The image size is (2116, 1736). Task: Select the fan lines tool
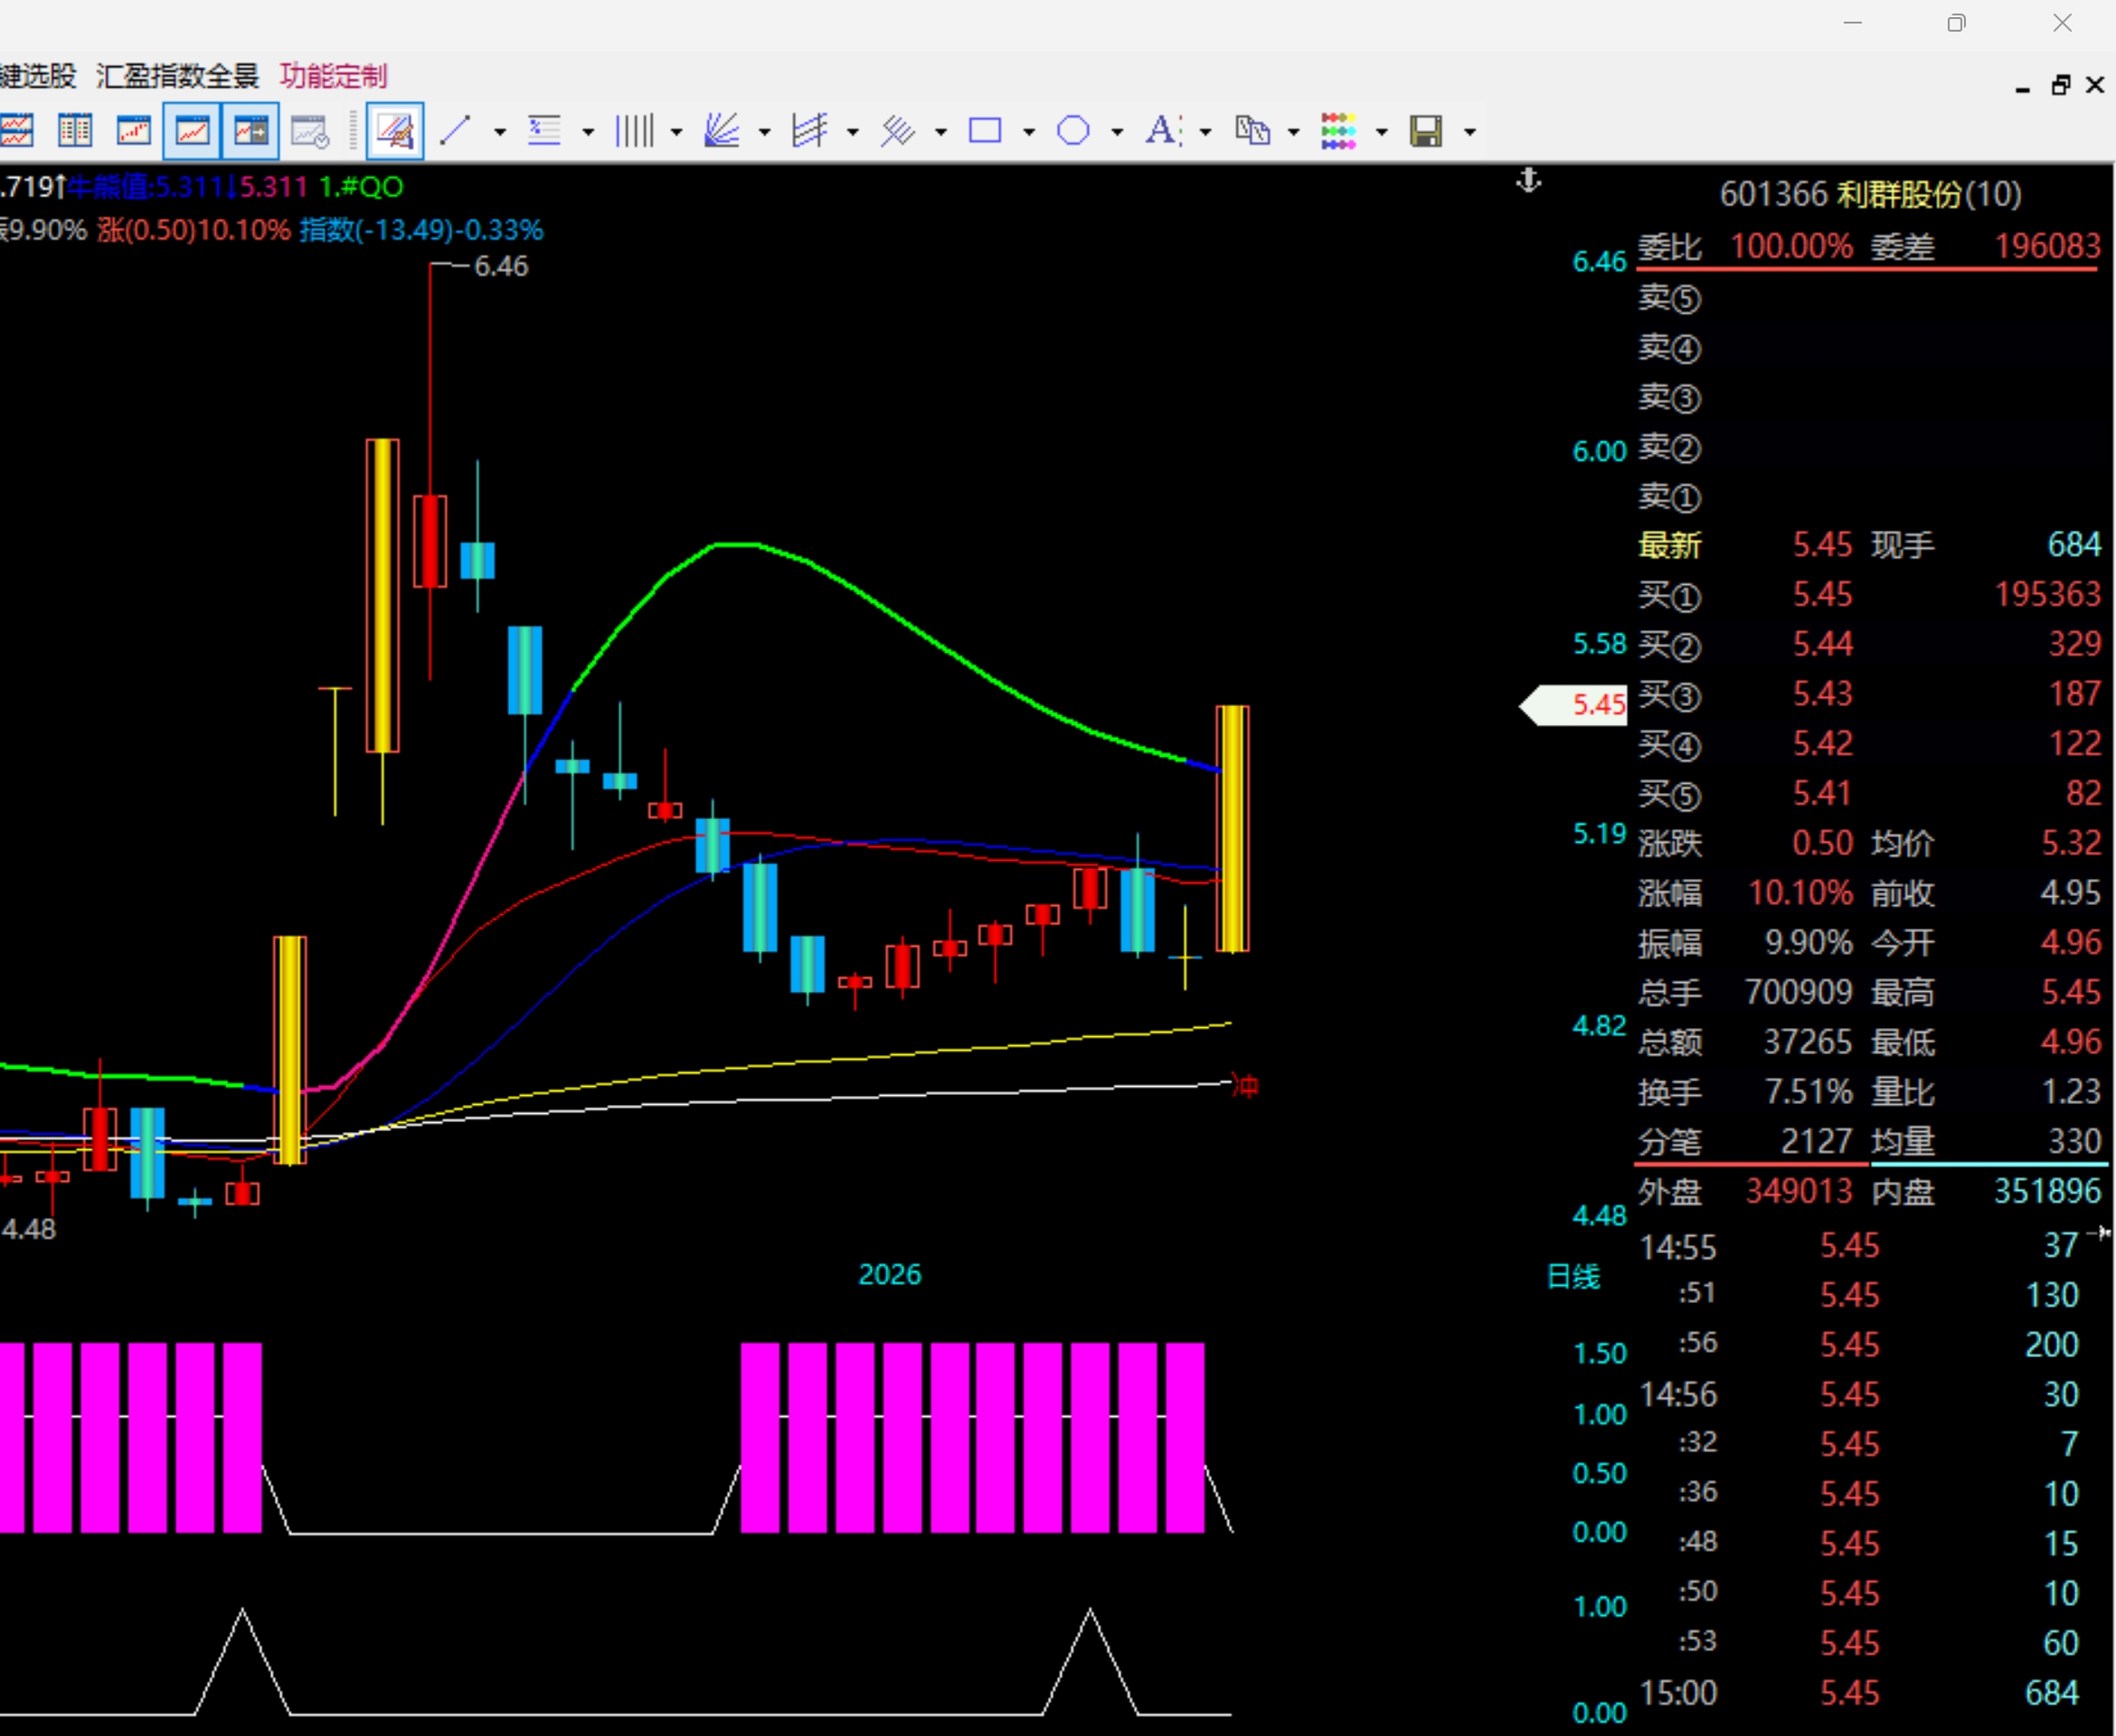[721, 131]
